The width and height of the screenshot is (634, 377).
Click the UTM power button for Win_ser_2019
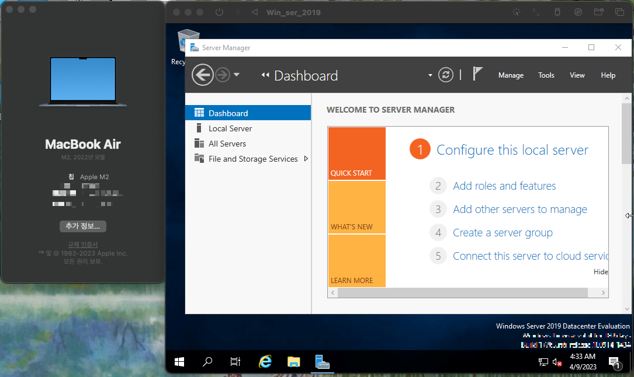pyautogui.click(x=219, y=12)
